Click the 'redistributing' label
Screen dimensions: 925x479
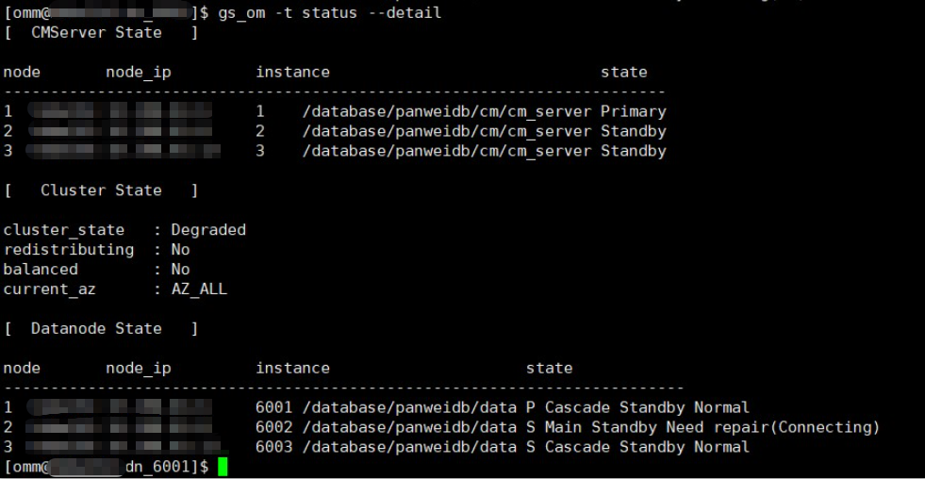click(69, 250)
